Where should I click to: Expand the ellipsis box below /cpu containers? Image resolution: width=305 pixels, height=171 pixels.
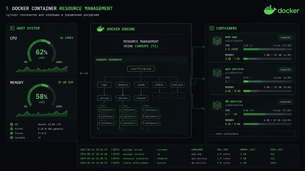click(x=102, y=129)
